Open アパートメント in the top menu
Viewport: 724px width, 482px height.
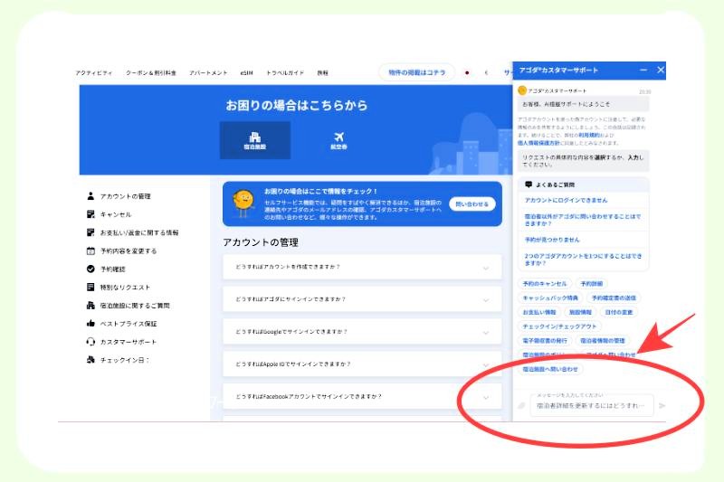point(208,73)
